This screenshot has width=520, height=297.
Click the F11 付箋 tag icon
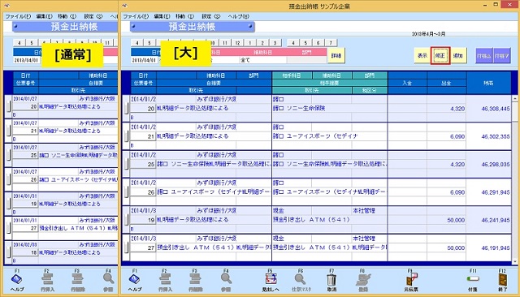473,279
